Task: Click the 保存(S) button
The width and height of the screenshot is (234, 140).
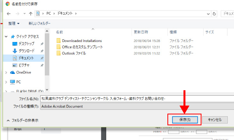Action: click(185, 120)
